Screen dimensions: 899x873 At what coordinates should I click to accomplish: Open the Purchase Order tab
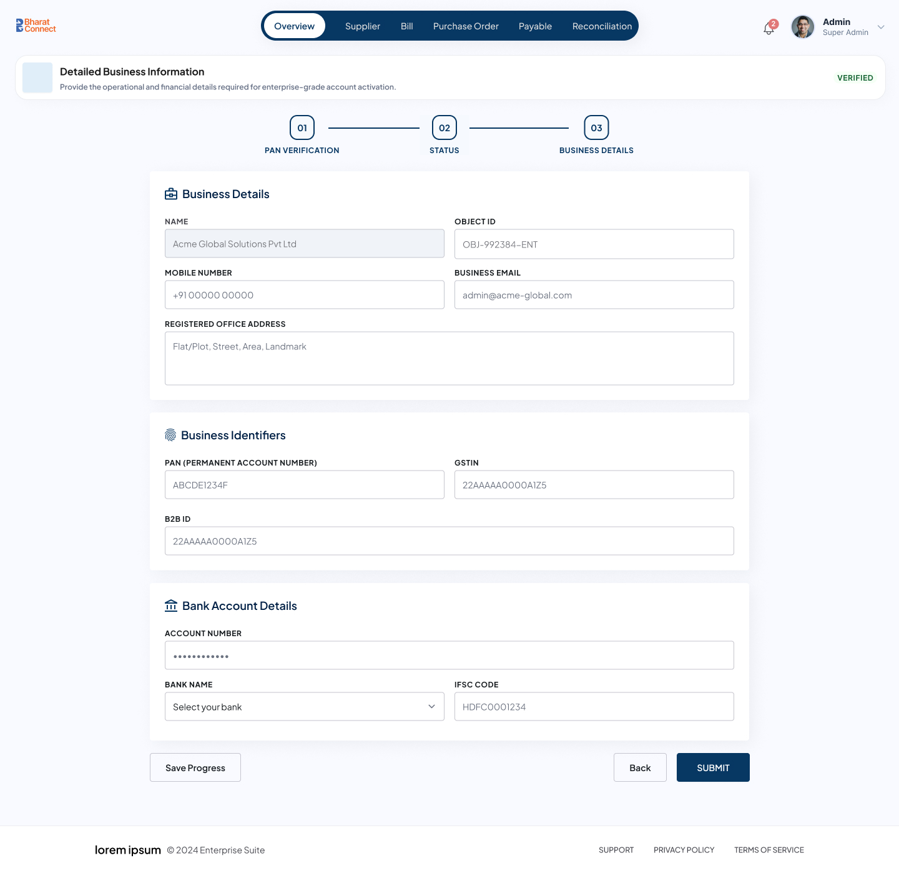click(x=466, y=26)
